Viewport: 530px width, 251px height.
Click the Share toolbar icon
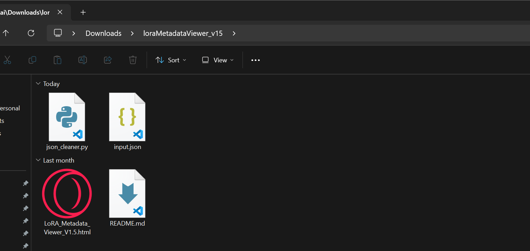coord(108,60)
